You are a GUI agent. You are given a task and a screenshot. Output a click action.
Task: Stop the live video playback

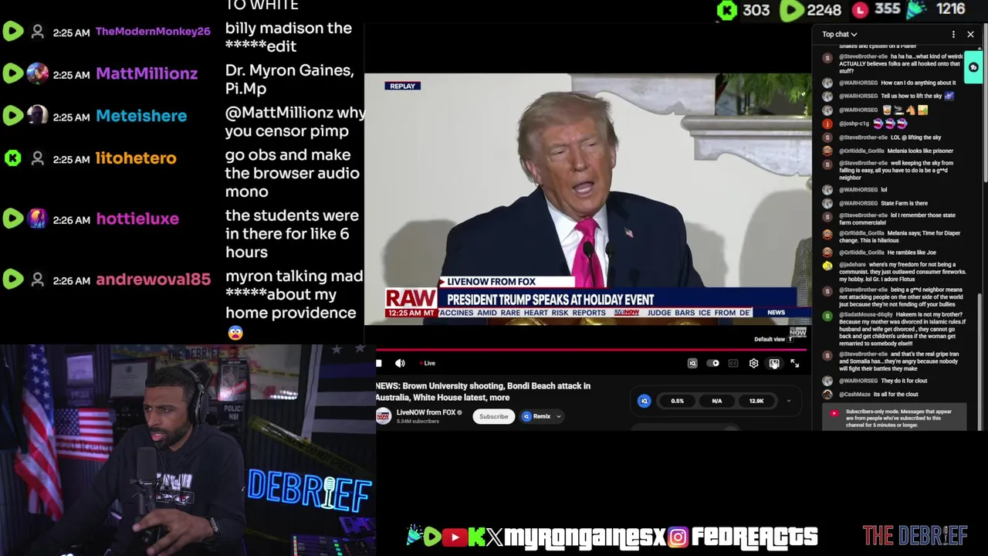(x=378, y=363)
